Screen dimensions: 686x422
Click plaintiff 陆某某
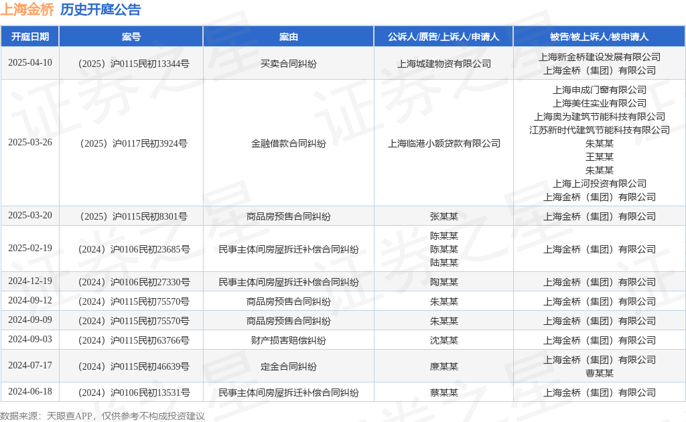click(x=443, y=263)
